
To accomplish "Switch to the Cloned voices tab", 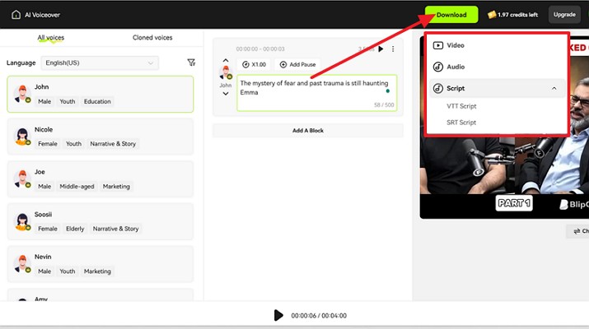I will click(x=152, y=38).
